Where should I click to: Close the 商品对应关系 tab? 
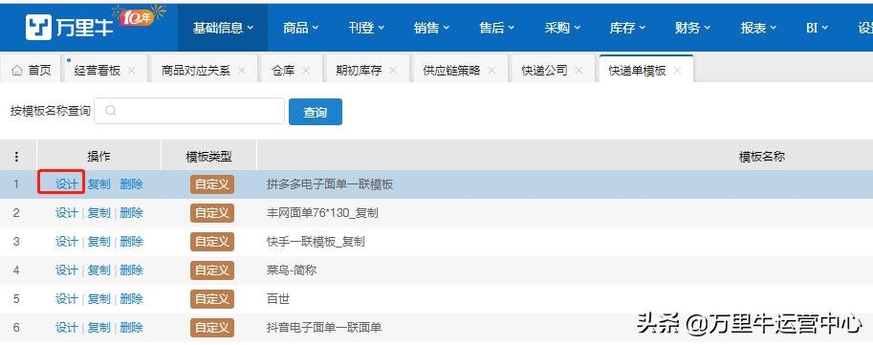(x=242, y=70)
